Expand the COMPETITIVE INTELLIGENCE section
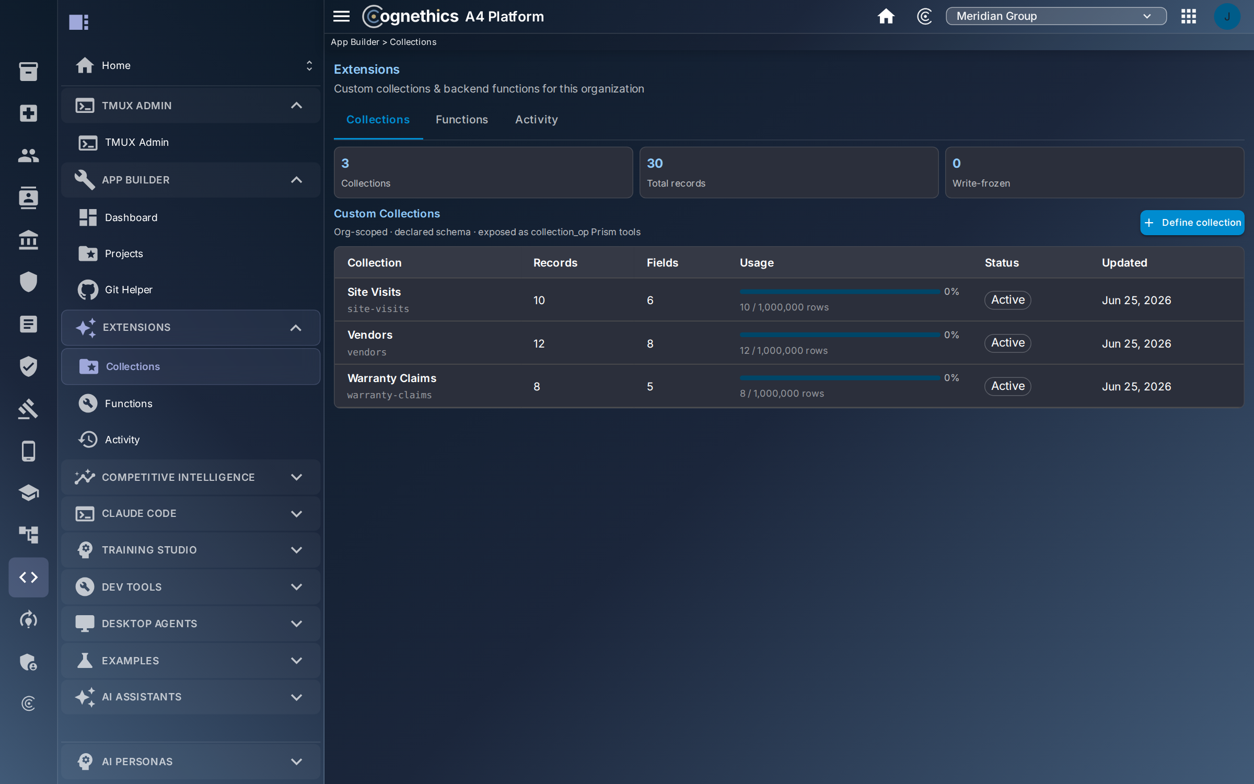Screen dimensions: 1254x784 (x=191, y=477)
